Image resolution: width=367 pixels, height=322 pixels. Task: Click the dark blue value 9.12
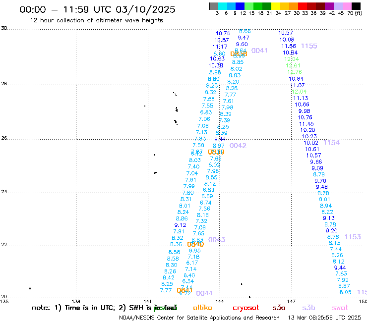click(180, 225)
